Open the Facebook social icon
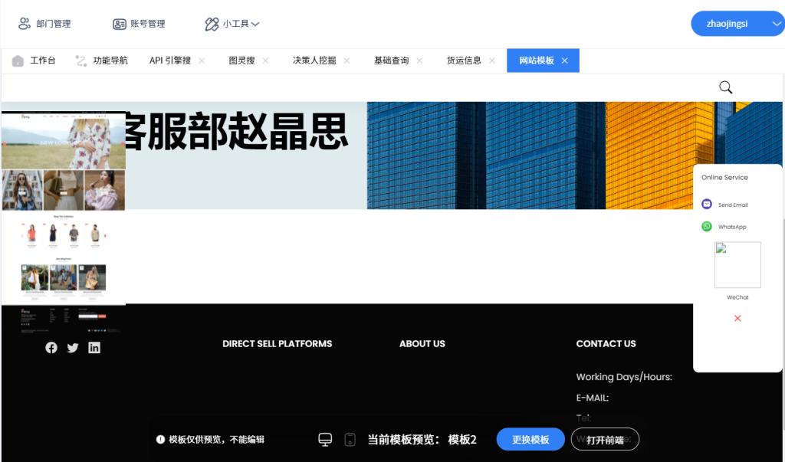The image size is (785, 462). pyautogui.click(x=51, y=348)
